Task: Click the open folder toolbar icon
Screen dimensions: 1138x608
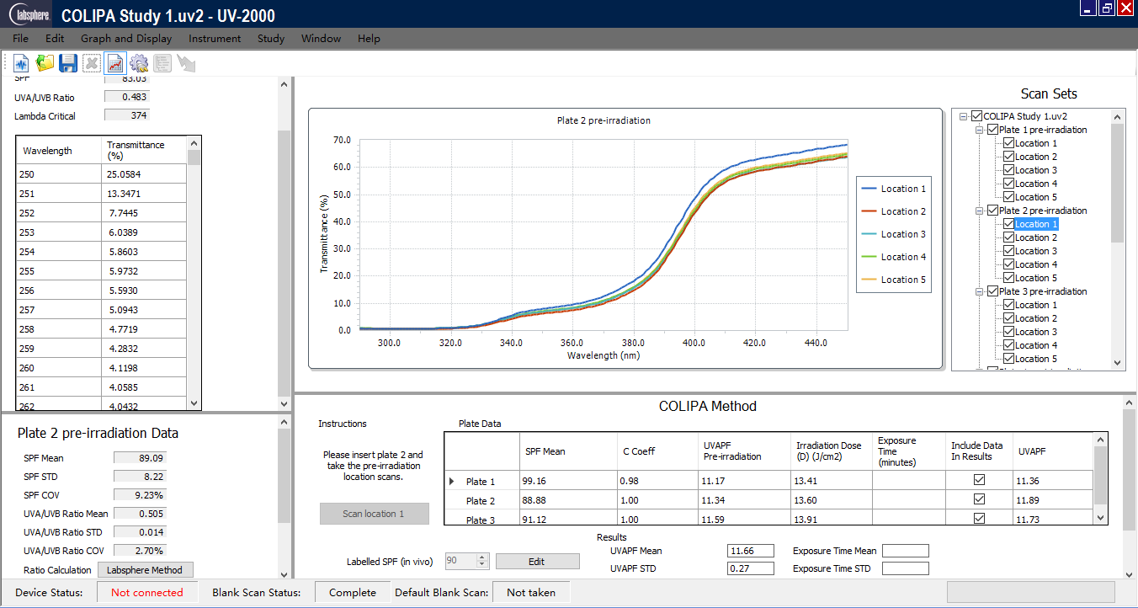Action: 45,63
